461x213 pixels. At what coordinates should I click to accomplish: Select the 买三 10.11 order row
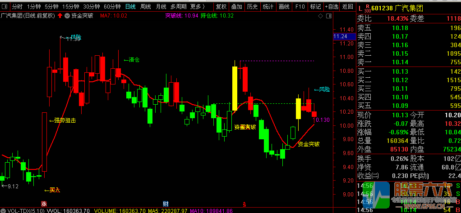(x=409, y=89)
